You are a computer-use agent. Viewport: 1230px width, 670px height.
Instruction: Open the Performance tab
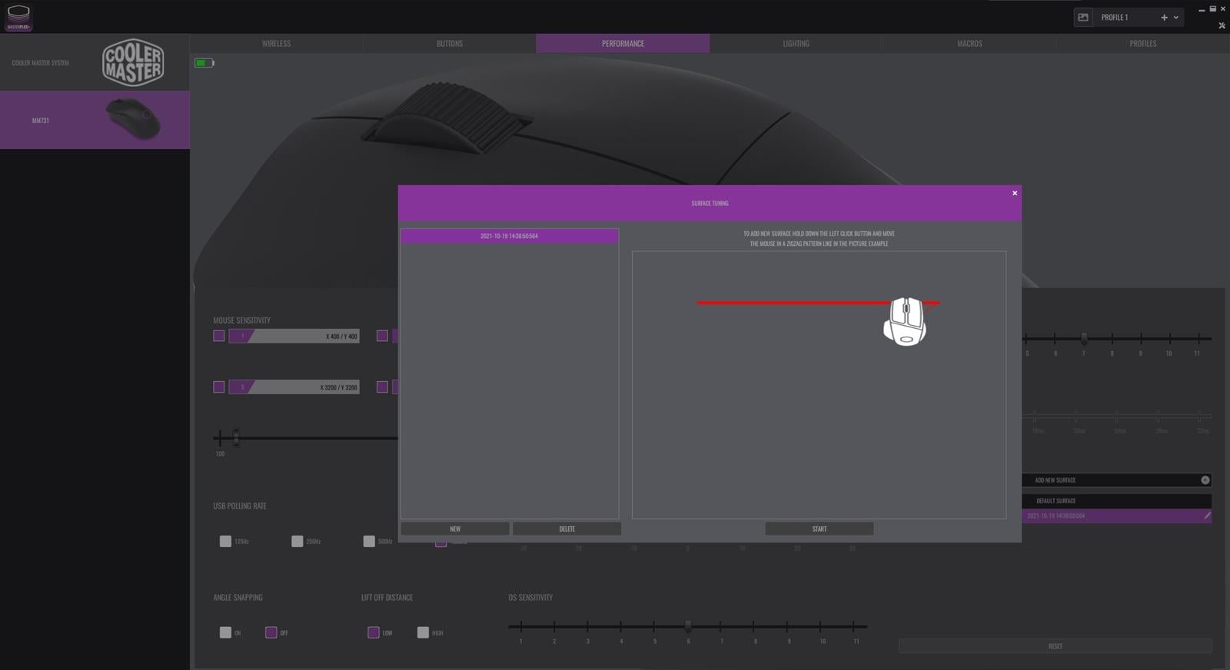coord(623,44)
